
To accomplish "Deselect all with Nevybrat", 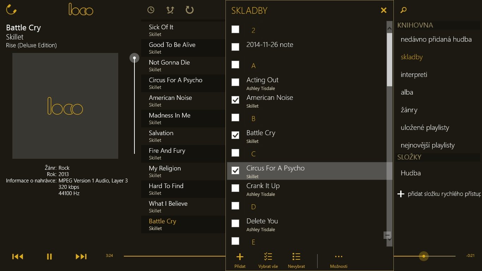I will tap(296, 257).
